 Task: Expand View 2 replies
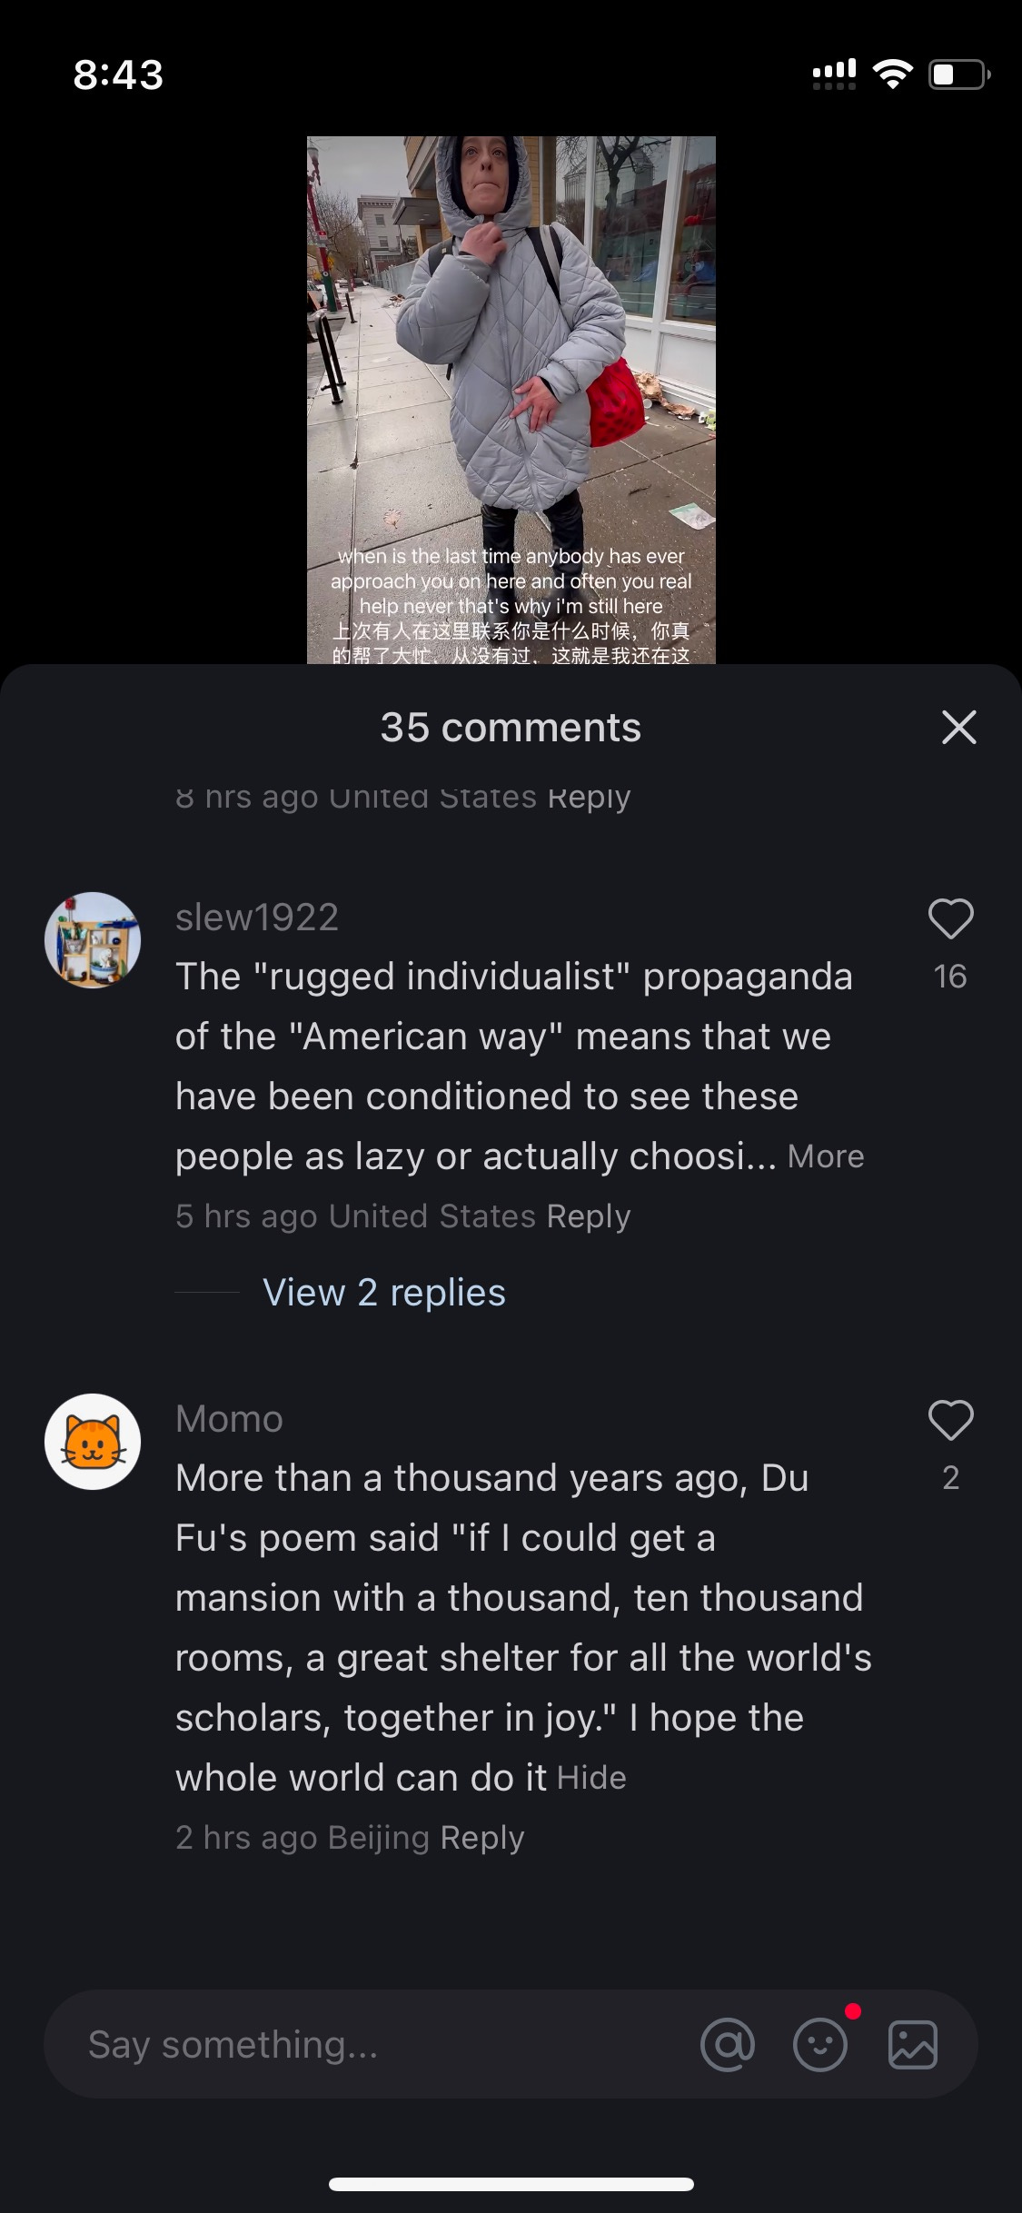(384, 1292)
